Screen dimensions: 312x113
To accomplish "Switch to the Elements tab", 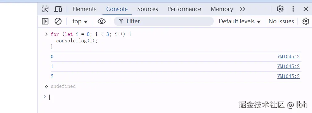I will click(x=84, y=9).
